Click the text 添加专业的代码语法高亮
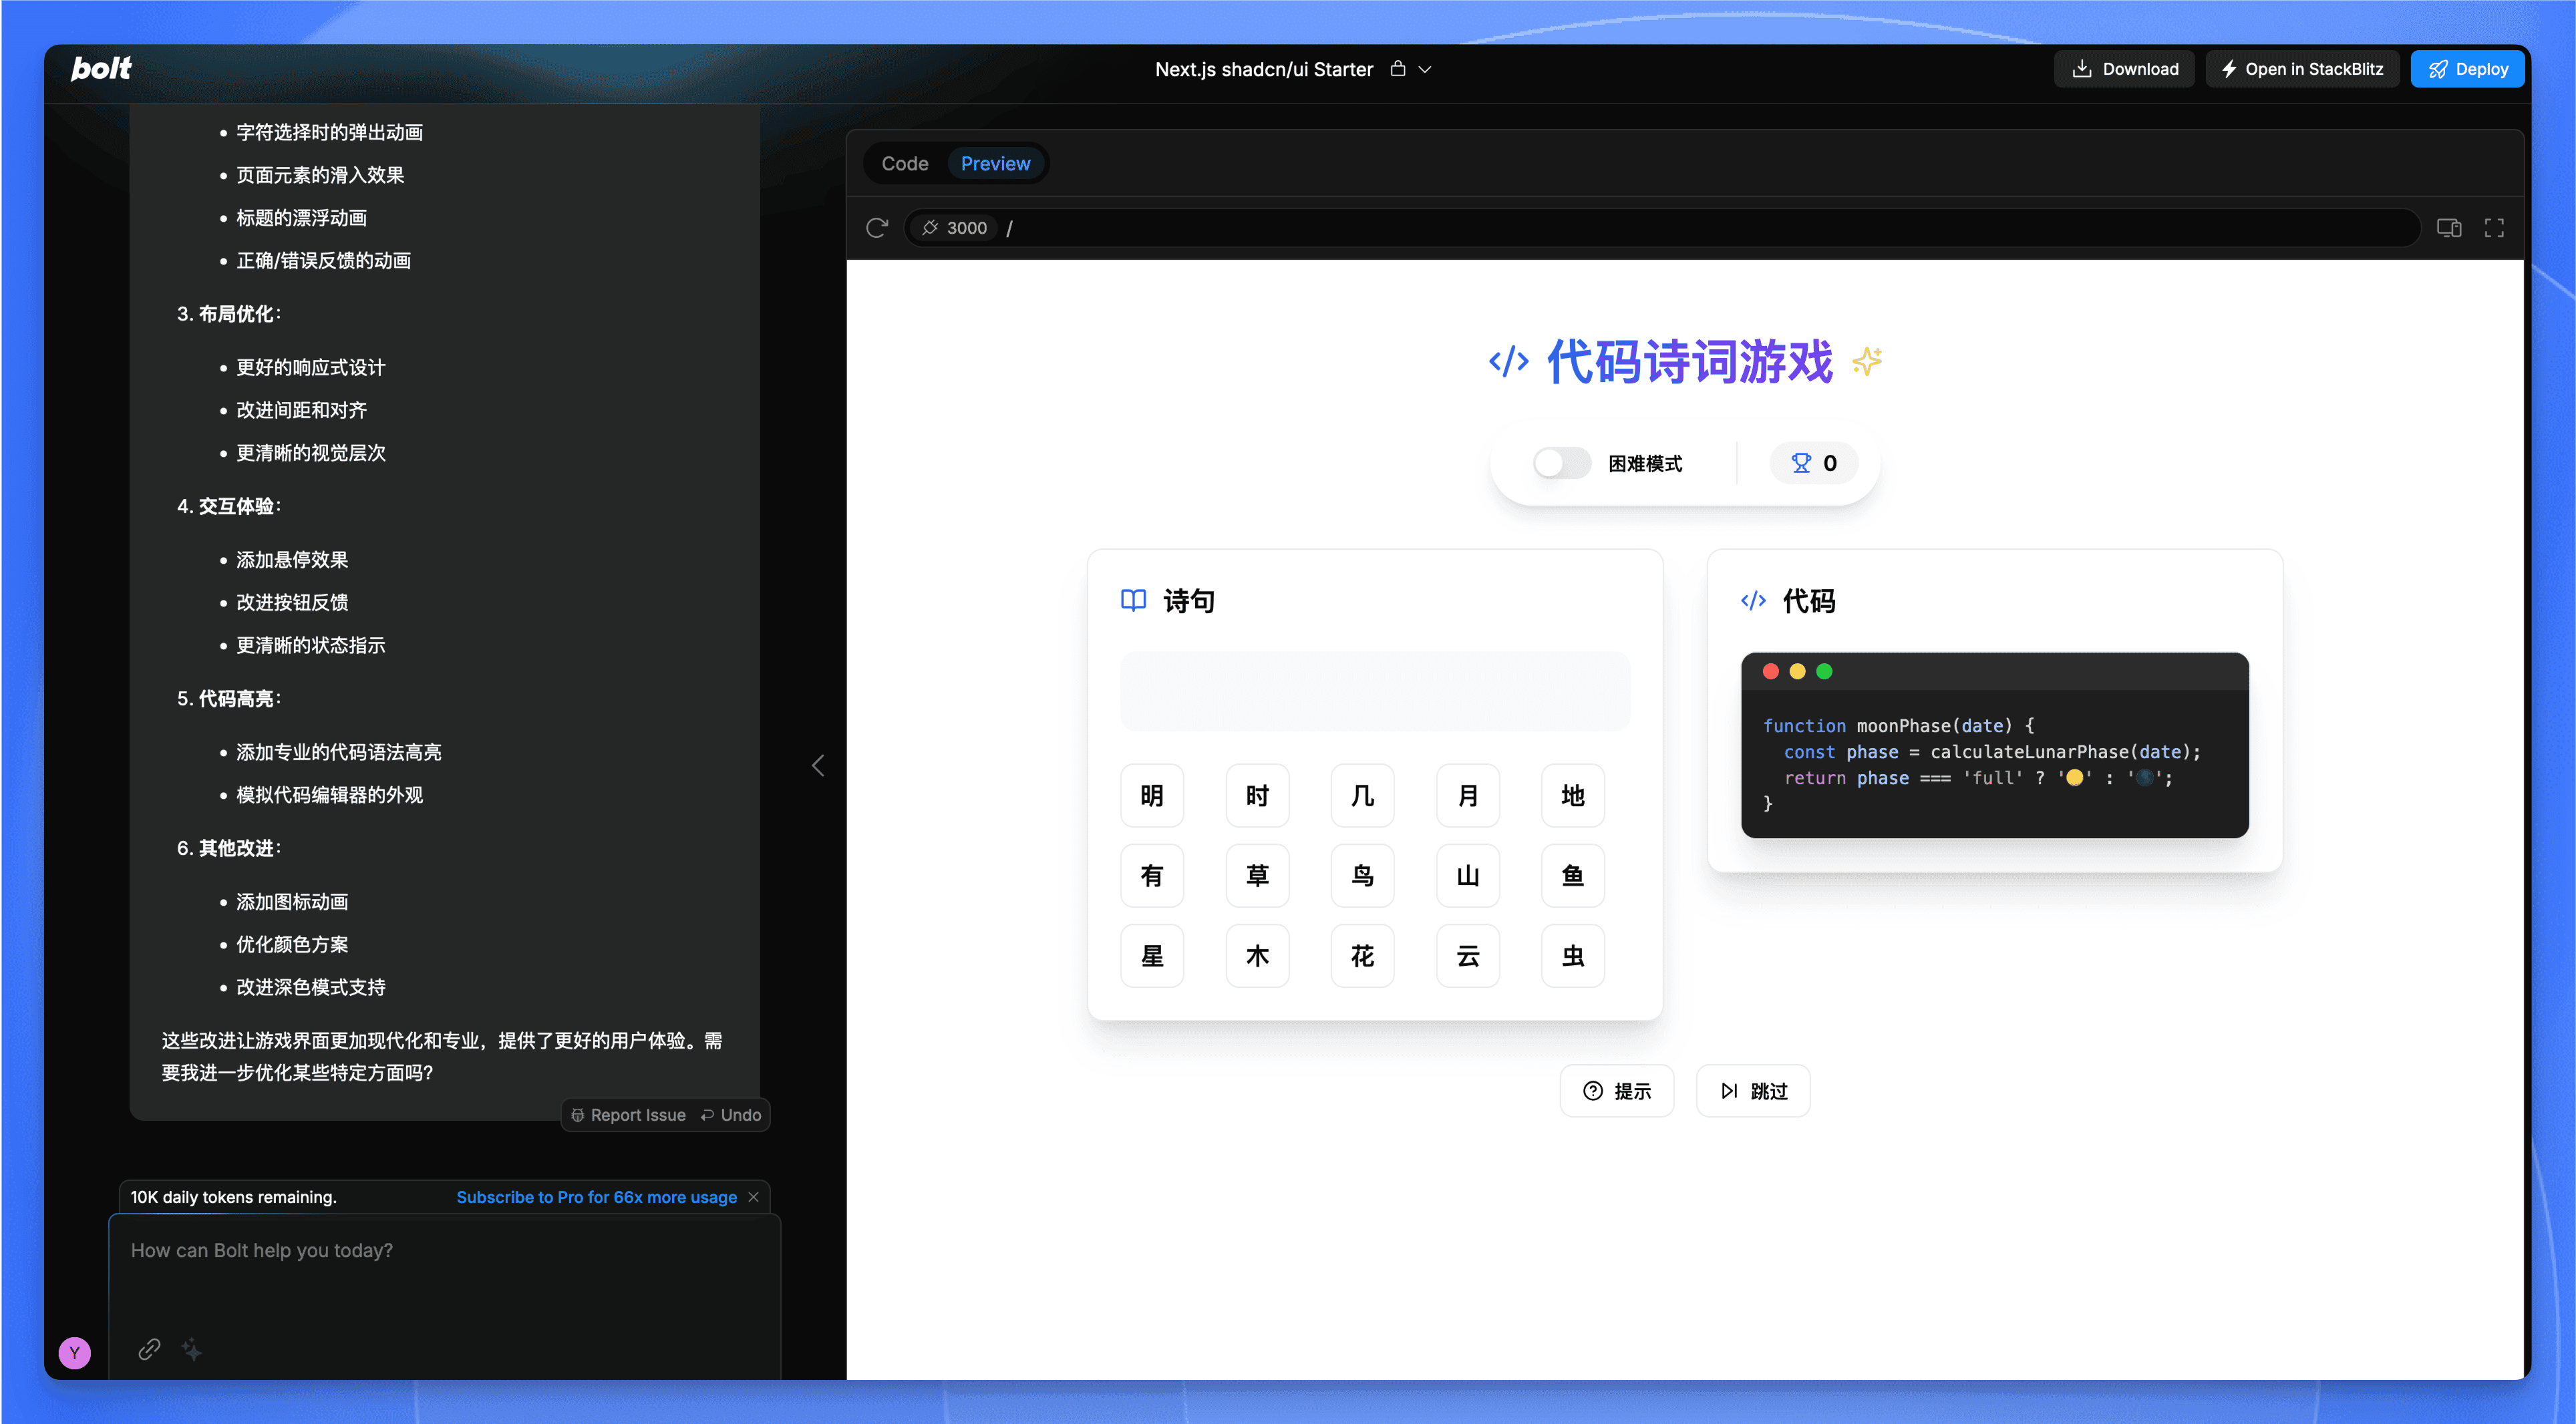 pos(339,752)
